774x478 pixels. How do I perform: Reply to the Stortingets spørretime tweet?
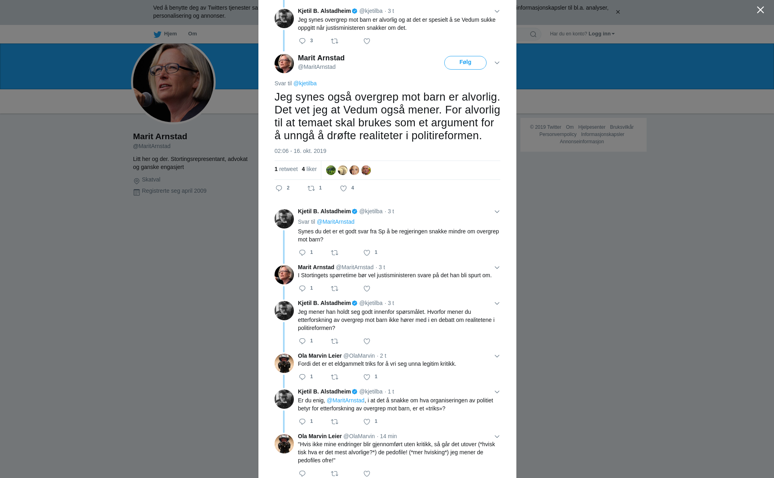coord(302,288)
